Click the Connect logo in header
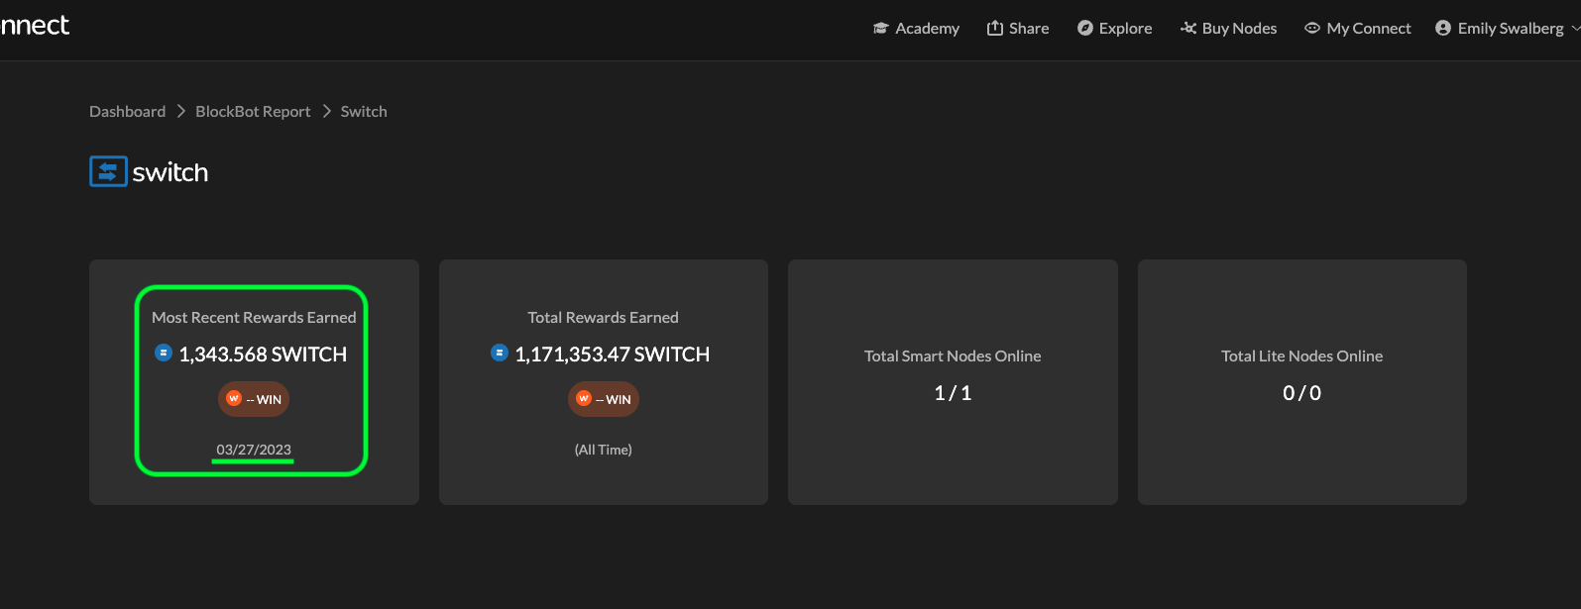Screen dimensions: 1581x609 coord(35,26)
